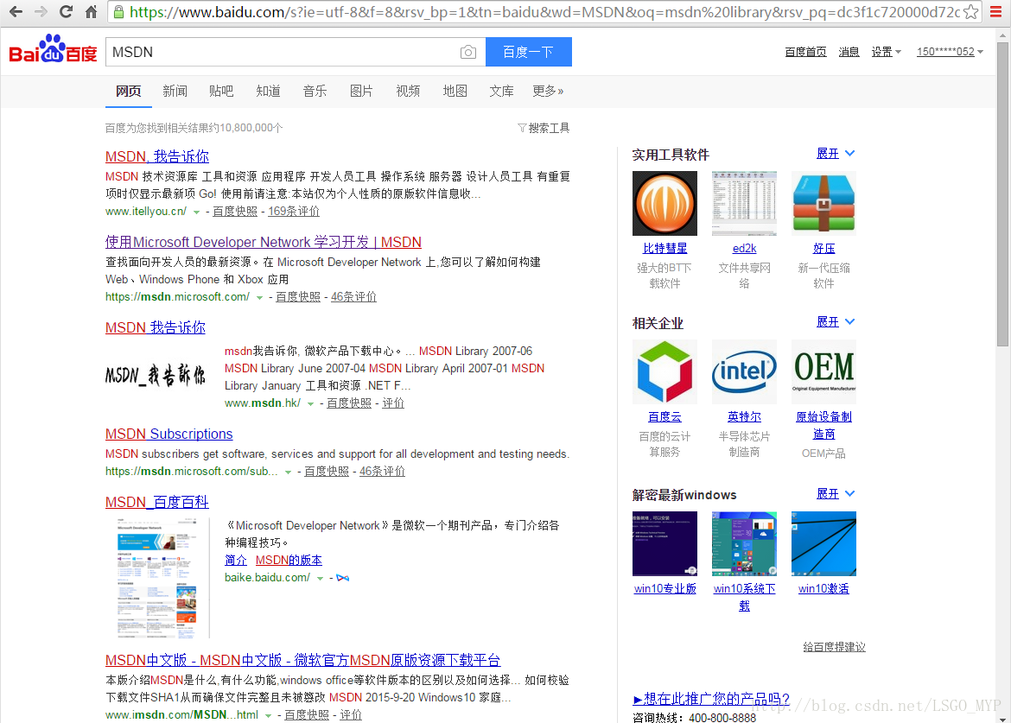Switch to the 贴吧 tab
Image resolution: width=1011 pixels, height=723 pixels.
click(221, 91)
